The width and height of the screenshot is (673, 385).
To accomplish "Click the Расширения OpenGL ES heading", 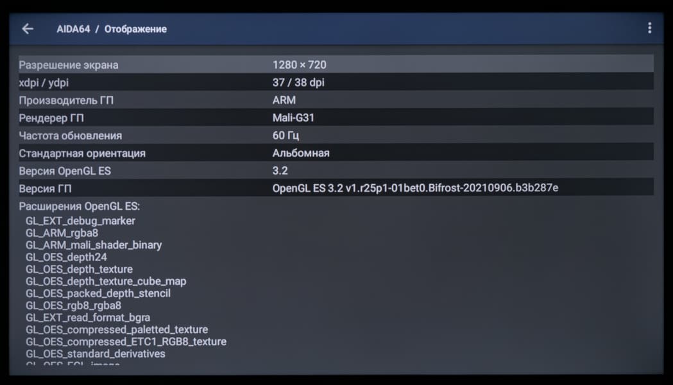I will click(x=80, y=207).
